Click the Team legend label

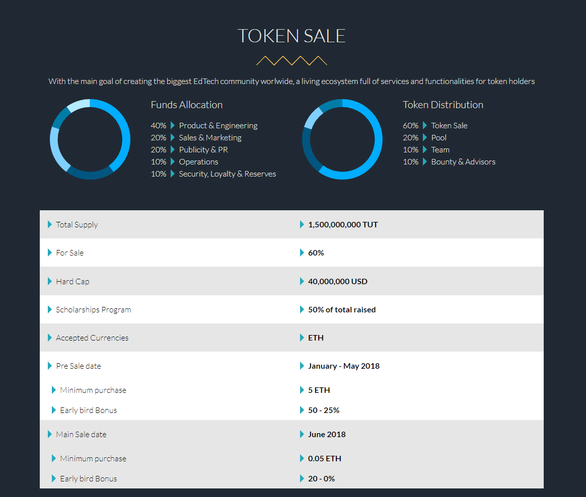pyautogui.click(x=440, y=150)
